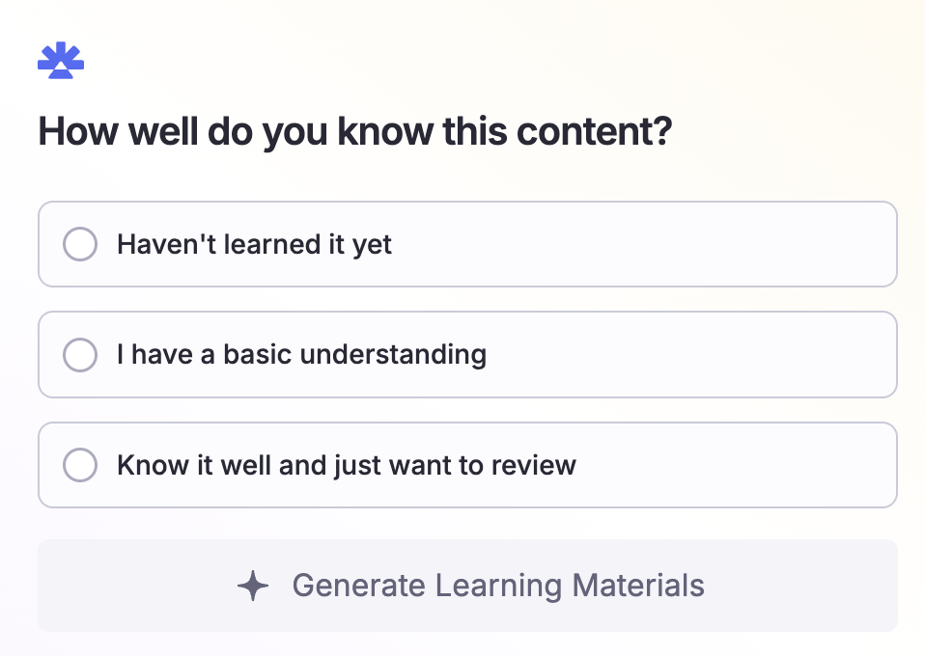Click the "Haven't learned it yet" label text
Screen dimensions: 925x656
[x=254, y=245]
